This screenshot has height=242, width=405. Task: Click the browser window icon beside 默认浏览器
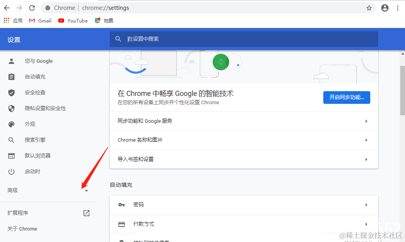pyautogui.click(x=11, y=156)
